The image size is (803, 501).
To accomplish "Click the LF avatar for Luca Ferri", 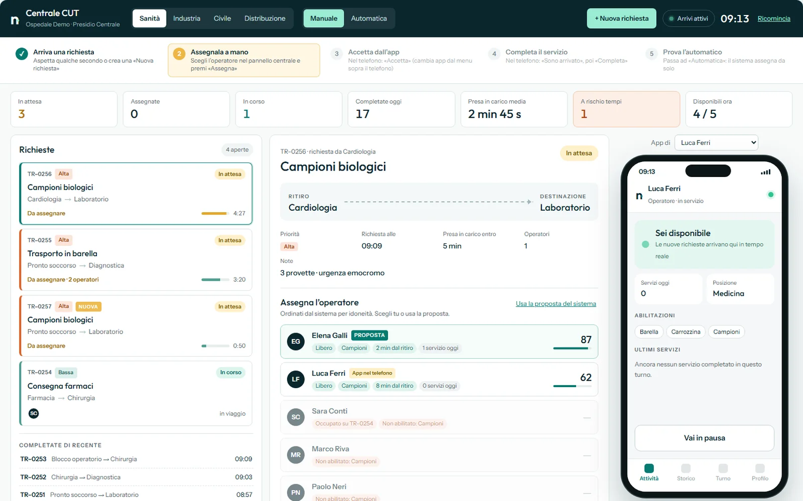I will pos(296,379).
